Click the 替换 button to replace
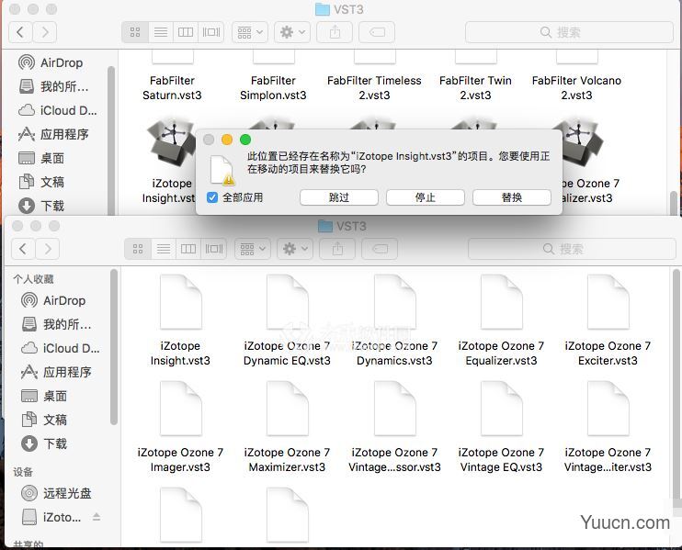The width and height of the screenshot is (682, 550). (511, 197)
